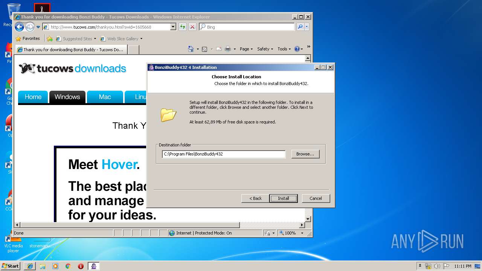Cancel the BonziBuddy installation
This screenshot has height=271, width=482.
pos(316,198)
